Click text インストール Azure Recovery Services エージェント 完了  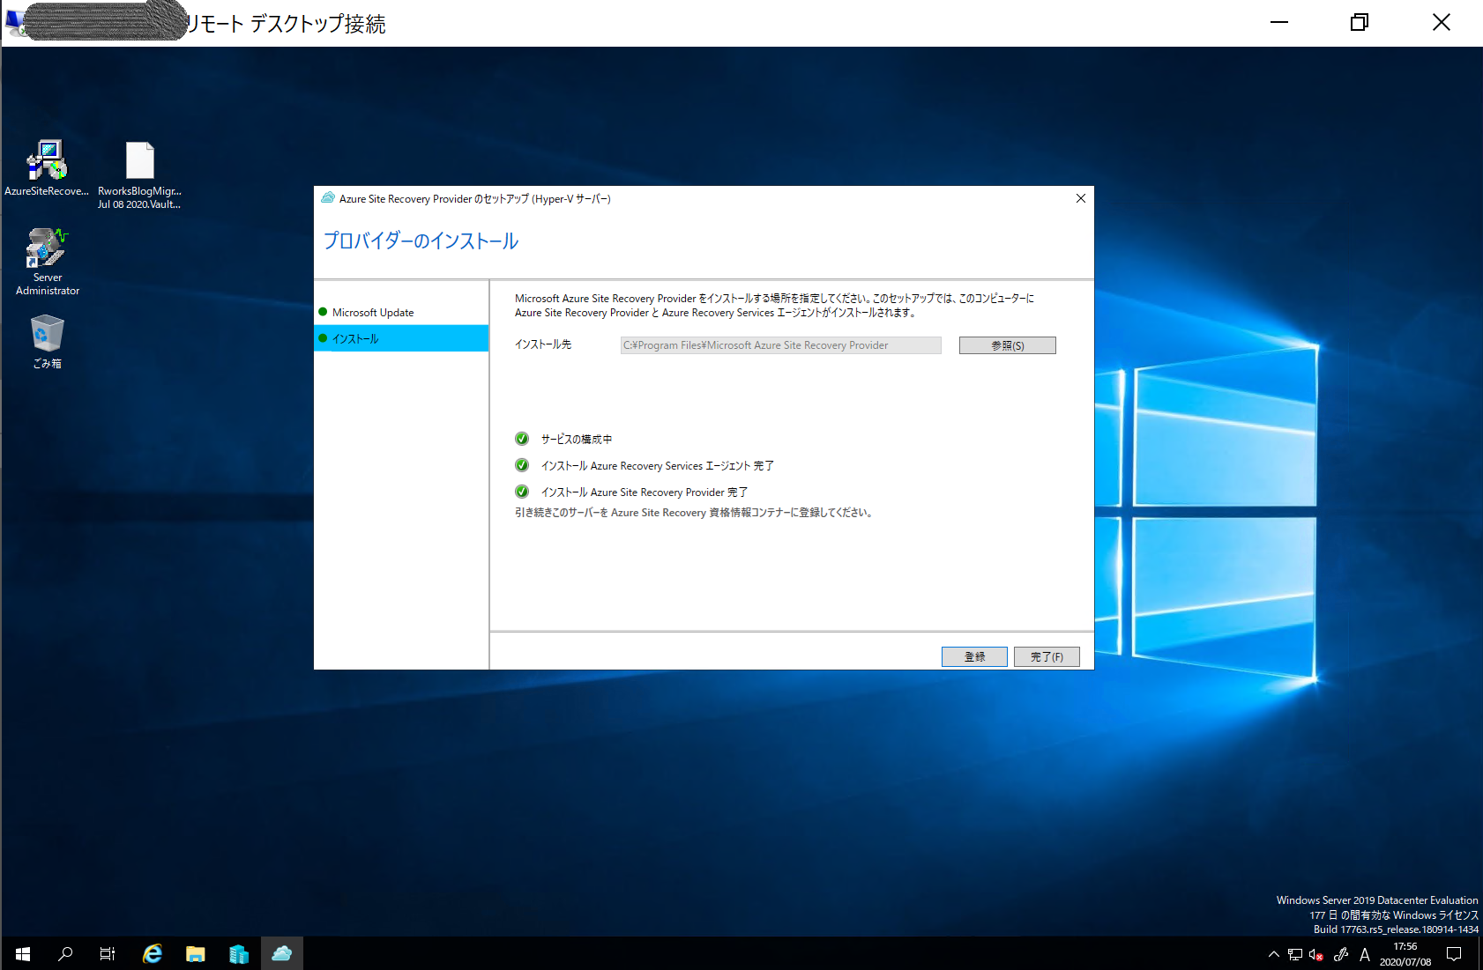[x=658, y=465]
